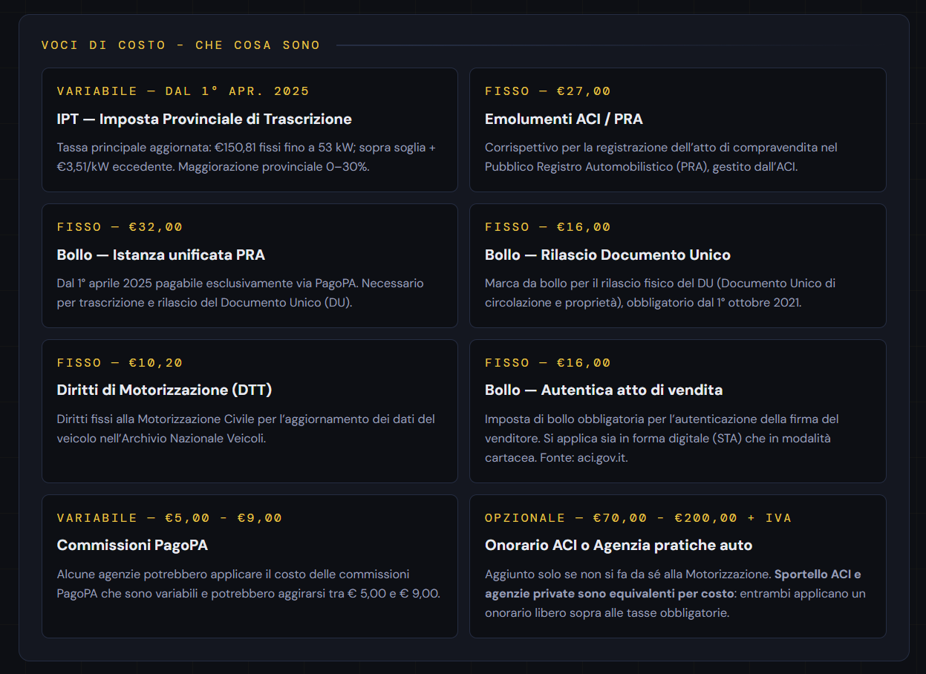Click the PagoPA commissions description paragraph
Viewport: 926px width, 674px height.
(x=249, y=584)
